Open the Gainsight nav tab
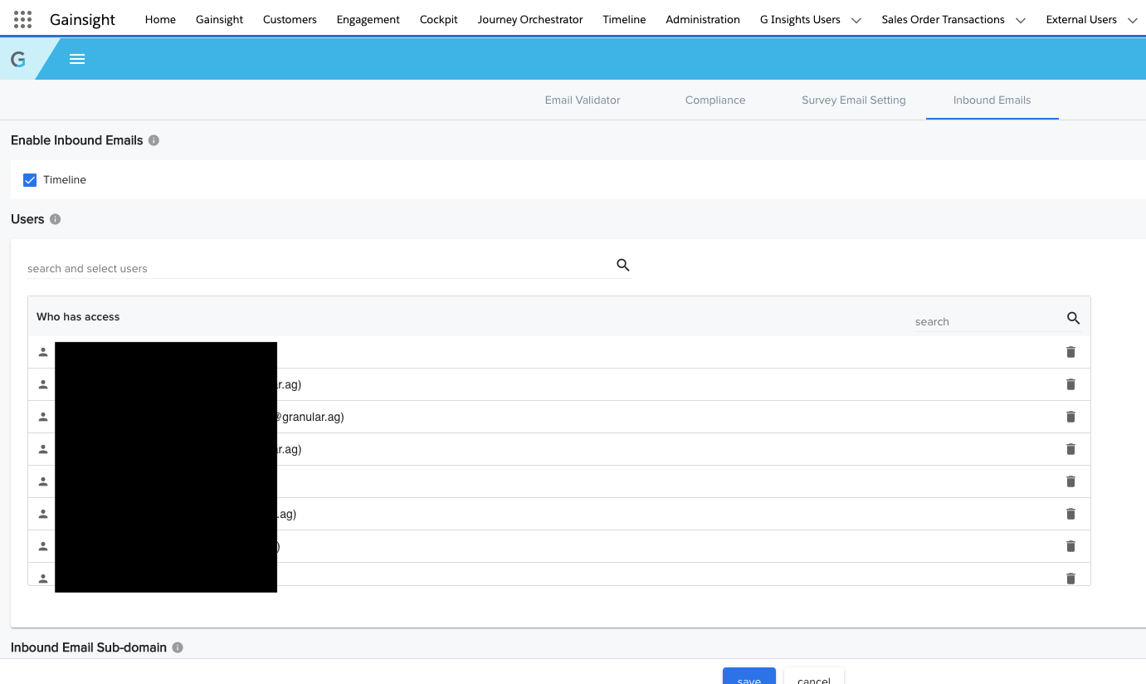Viewport: 1146px width, 684px height. pyautogui.click(x=219, y=19)
